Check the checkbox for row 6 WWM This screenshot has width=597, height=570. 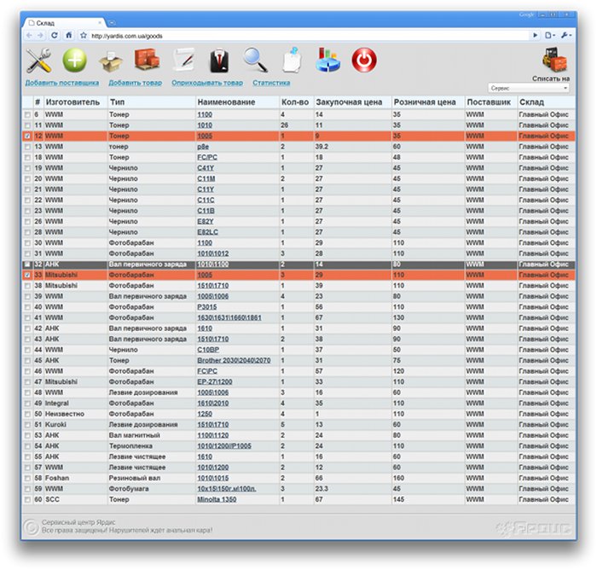click(27, 114)
